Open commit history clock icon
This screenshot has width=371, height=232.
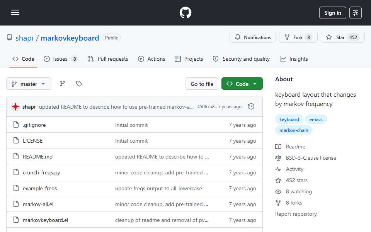coord(251,107)
